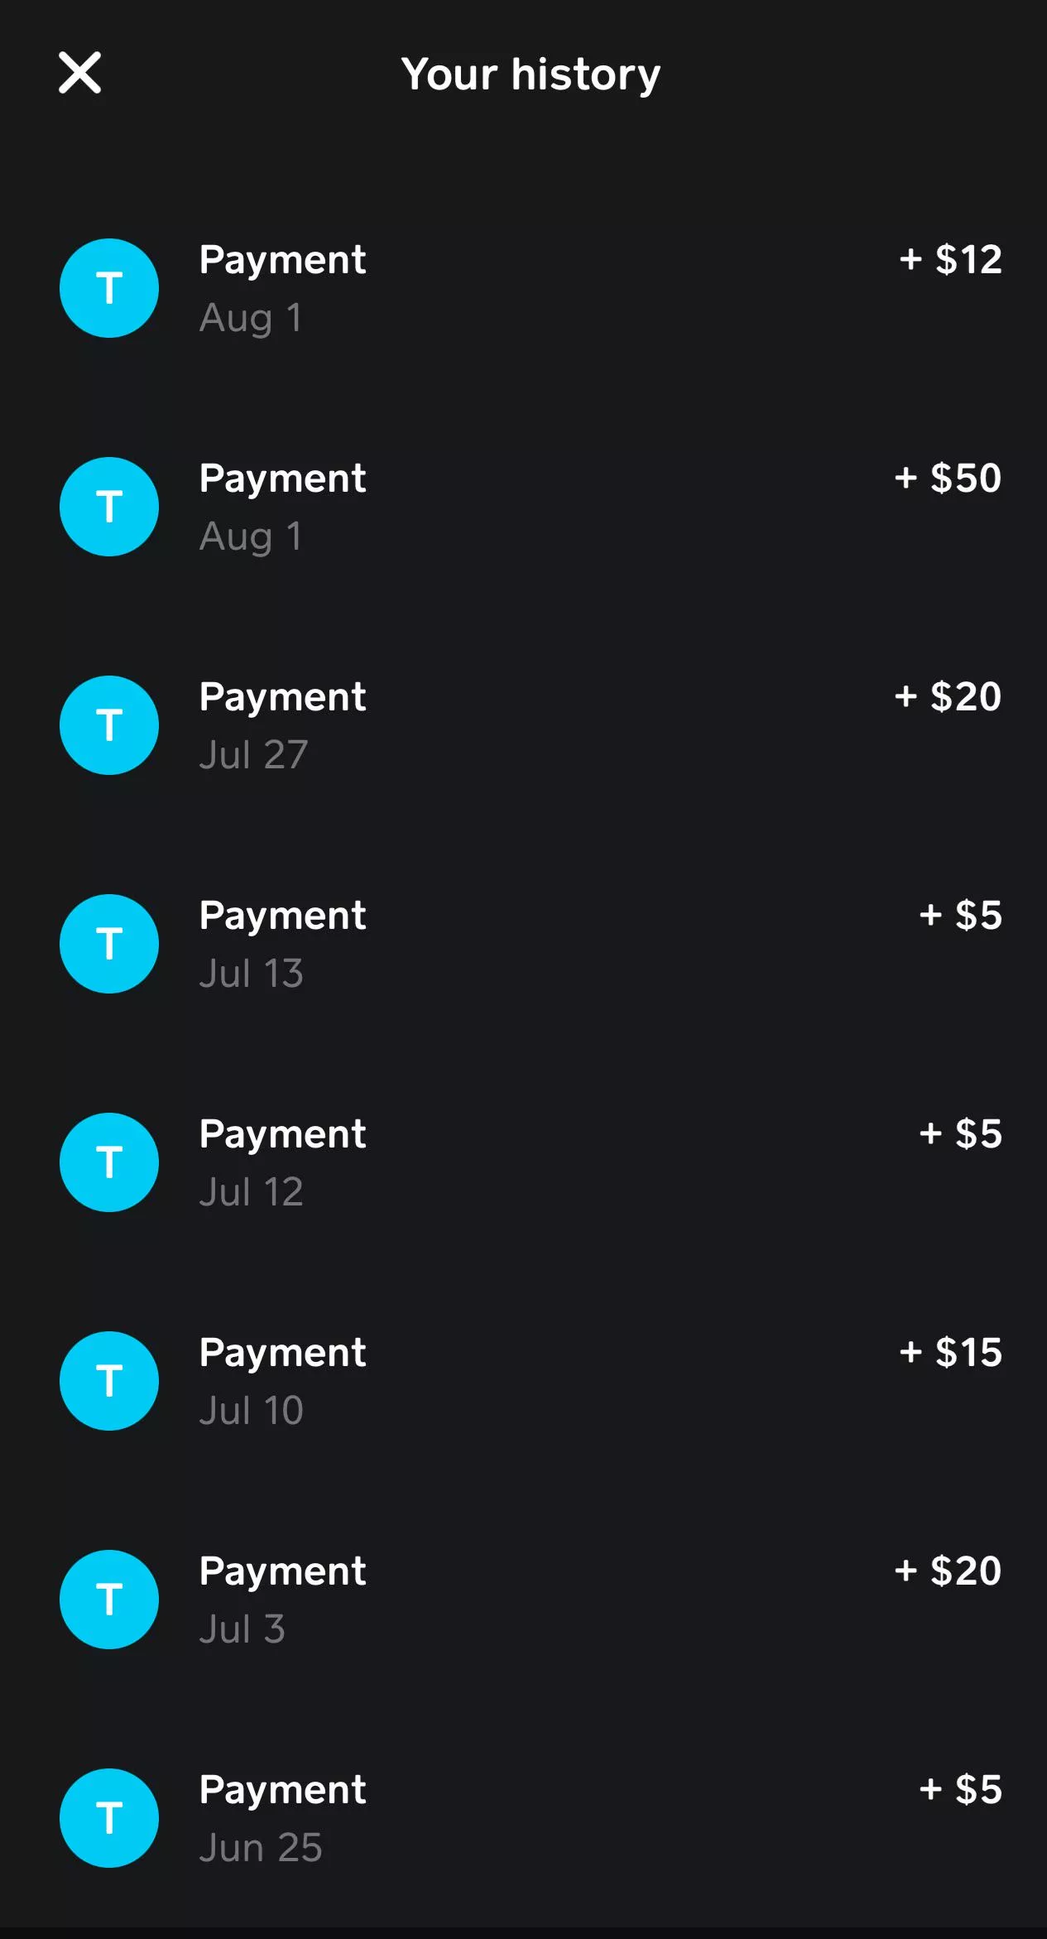
Task: Tap the avatar icon beside the $12 payment
Action: [109, 288]
